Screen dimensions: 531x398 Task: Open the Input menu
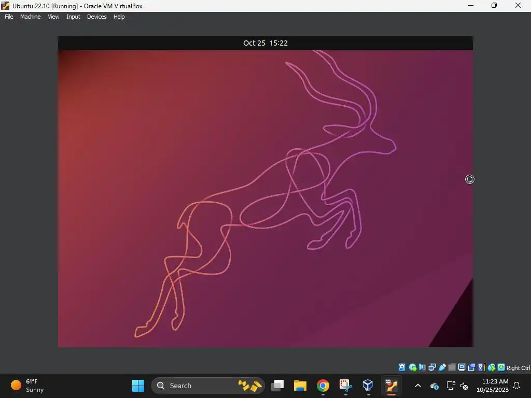pos(73,17)
